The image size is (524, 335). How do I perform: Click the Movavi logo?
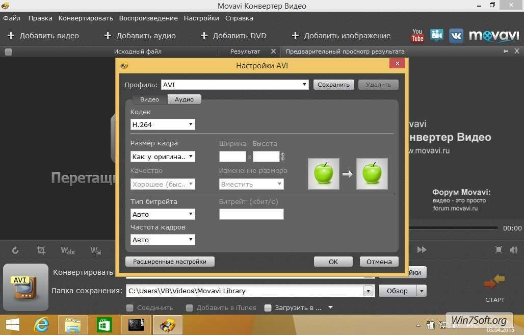(494, 36)
